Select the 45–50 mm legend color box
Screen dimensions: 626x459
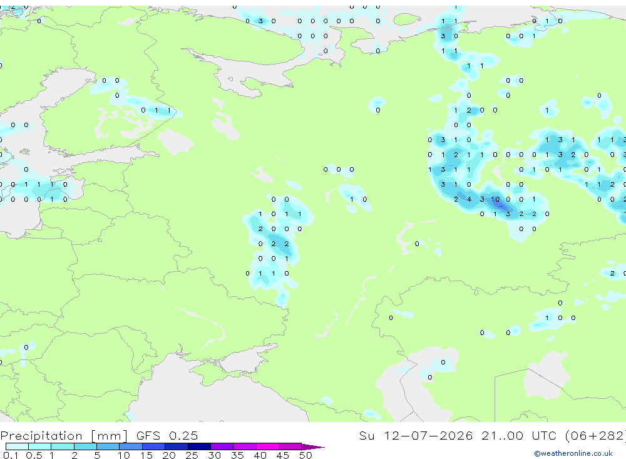pyautogui.click(x=290, y=446)
